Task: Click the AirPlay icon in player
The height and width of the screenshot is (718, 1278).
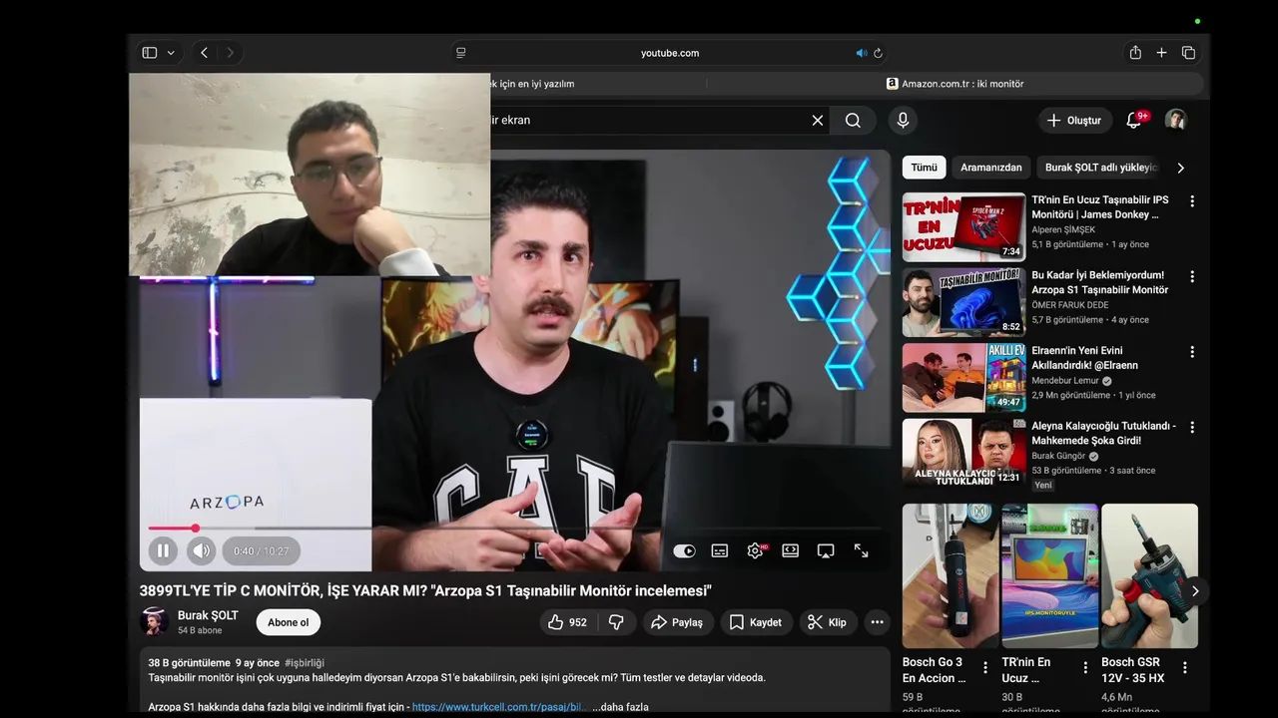Action: (826, 550)
